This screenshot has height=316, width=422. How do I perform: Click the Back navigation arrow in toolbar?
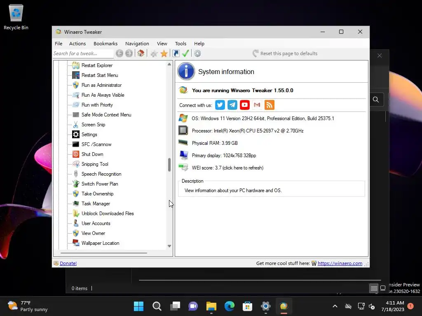coord(120,53)
